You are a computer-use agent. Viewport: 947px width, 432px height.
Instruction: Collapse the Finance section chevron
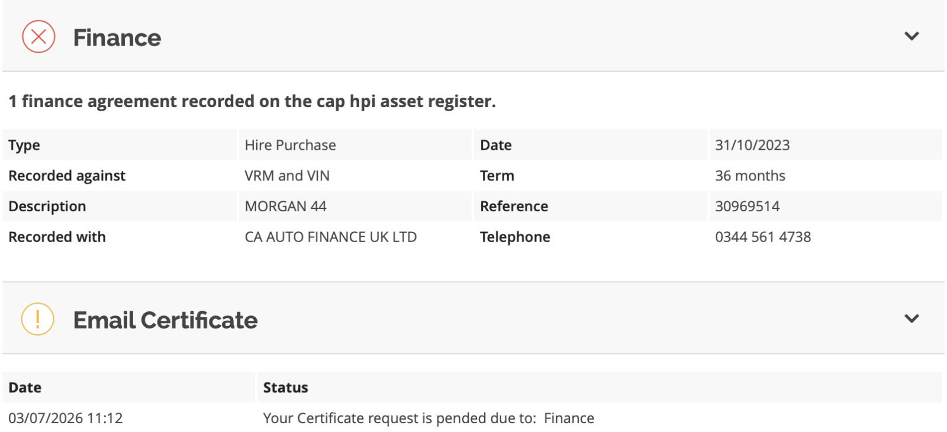click(911, 36)
